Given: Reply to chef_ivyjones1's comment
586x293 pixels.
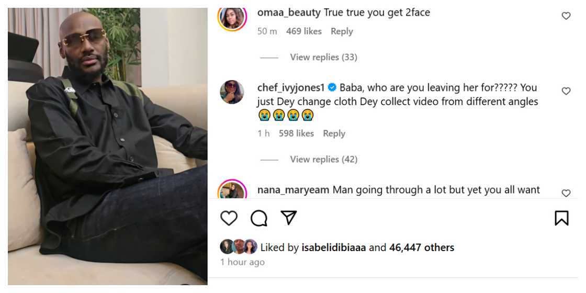Looking at the screenshot, I should pos(334,133).
